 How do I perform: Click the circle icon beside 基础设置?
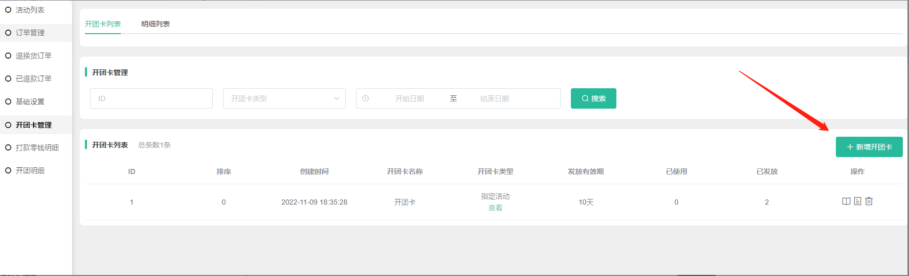click(x=8, y=102)
